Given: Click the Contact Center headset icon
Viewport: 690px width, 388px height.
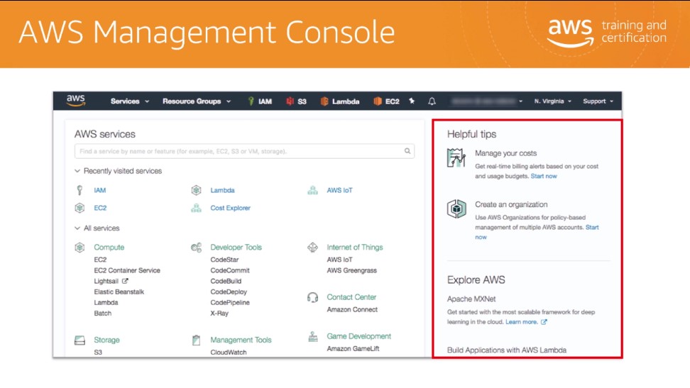Looking at the screenshot, I should (312, 297).
